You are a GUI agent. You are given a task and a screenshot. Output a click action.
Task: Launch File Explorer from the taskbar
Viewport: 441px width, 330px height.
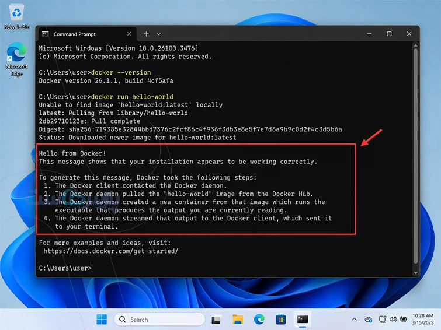pyautogui.click(x=238, y=320)
